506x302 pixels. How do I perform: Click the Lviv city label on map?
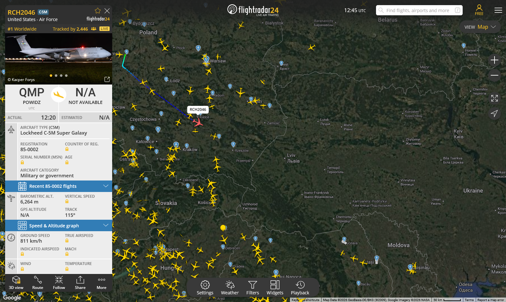pos(293,158)
